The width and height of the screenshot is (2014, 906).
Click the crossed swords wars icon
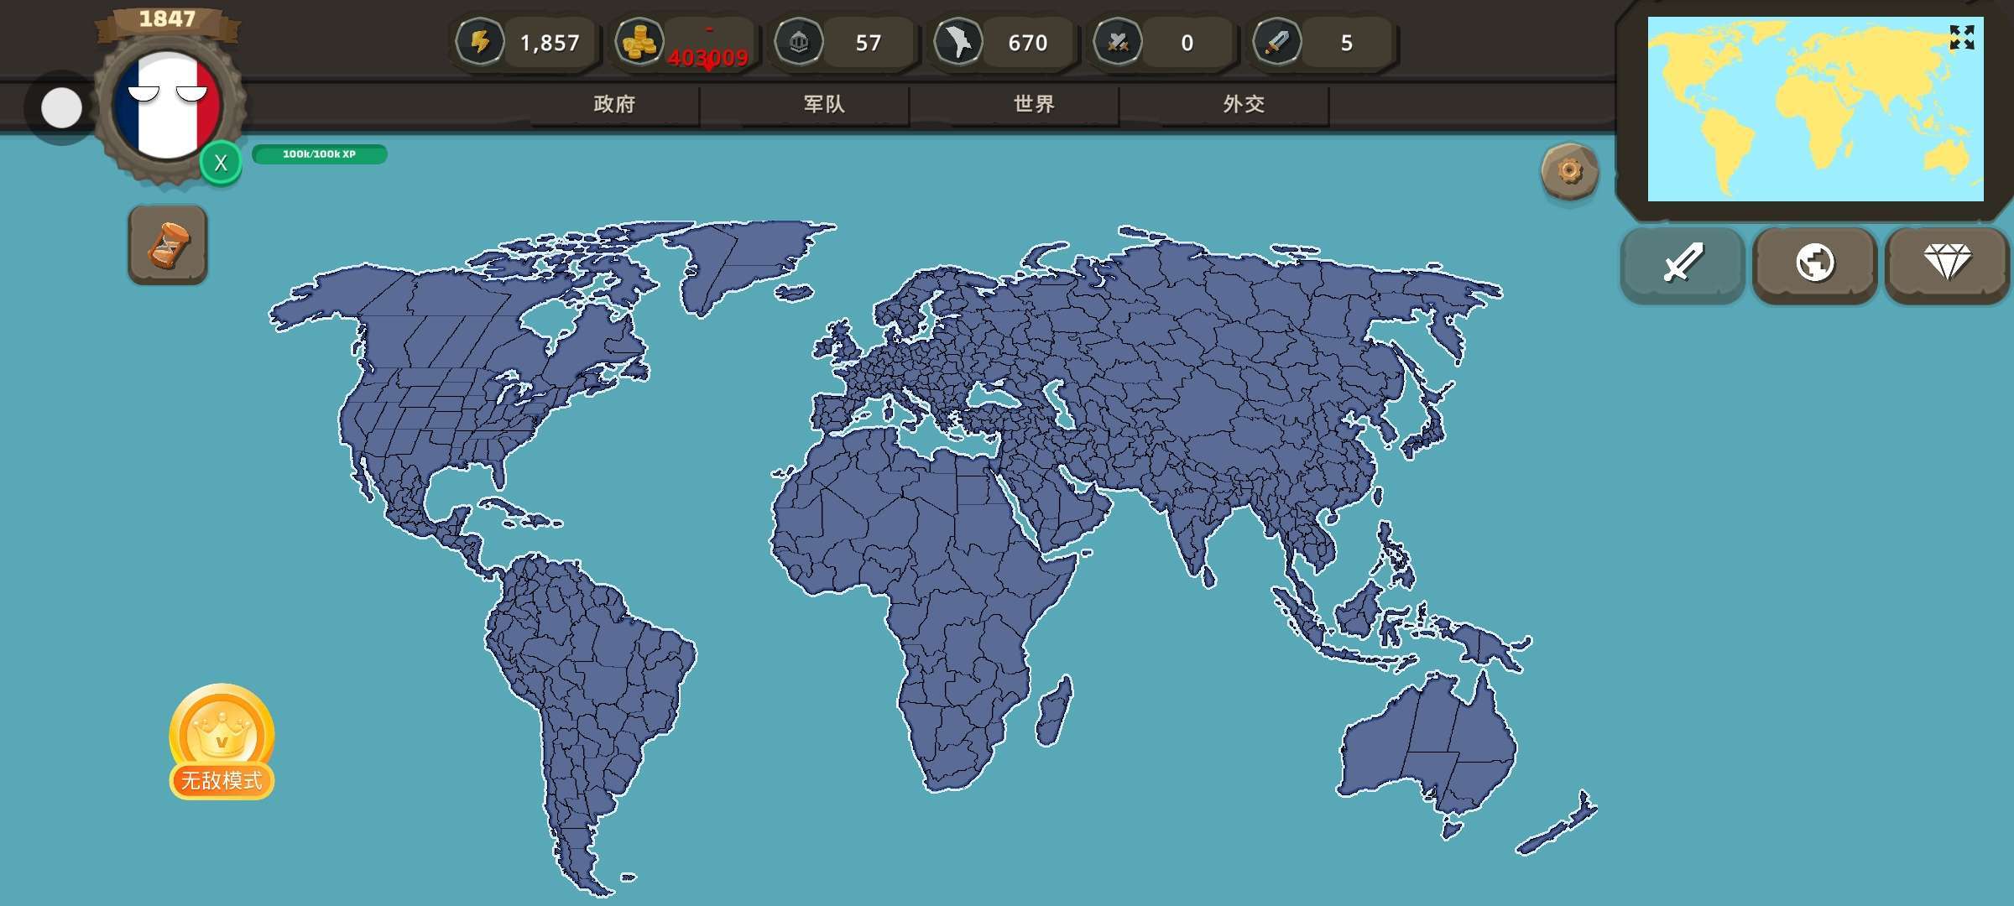[x=1118, y=42]
